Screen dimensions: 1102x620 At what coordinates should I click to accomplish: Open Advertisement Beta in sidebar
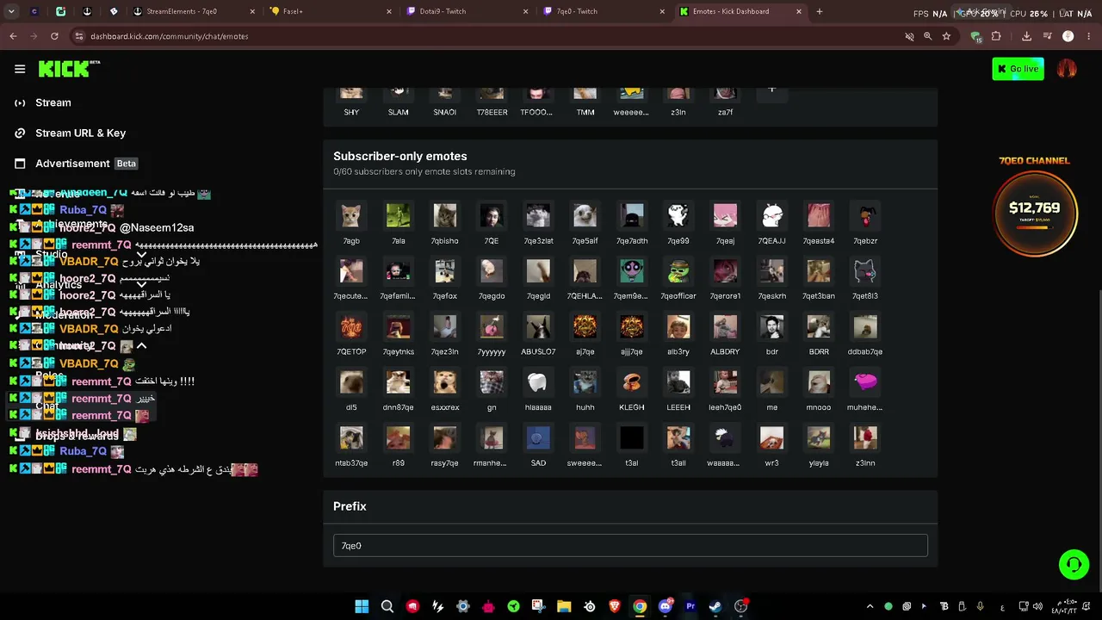tap(85, 164)
